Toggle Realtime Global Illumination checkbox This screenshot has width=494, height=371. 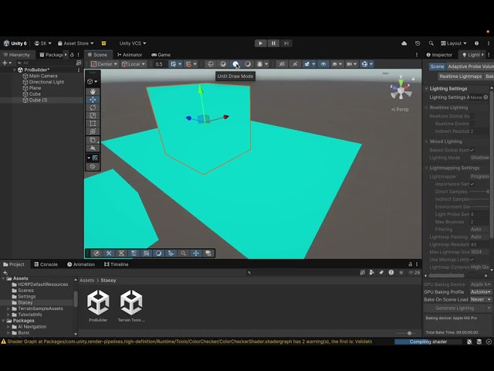point(472,116)
